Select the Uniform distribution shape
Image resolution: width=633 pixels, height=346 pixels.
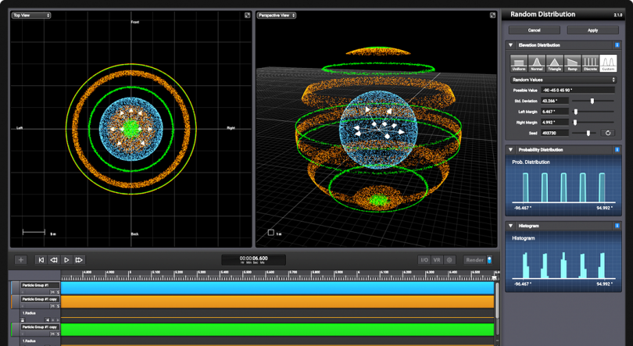(519, 63)
